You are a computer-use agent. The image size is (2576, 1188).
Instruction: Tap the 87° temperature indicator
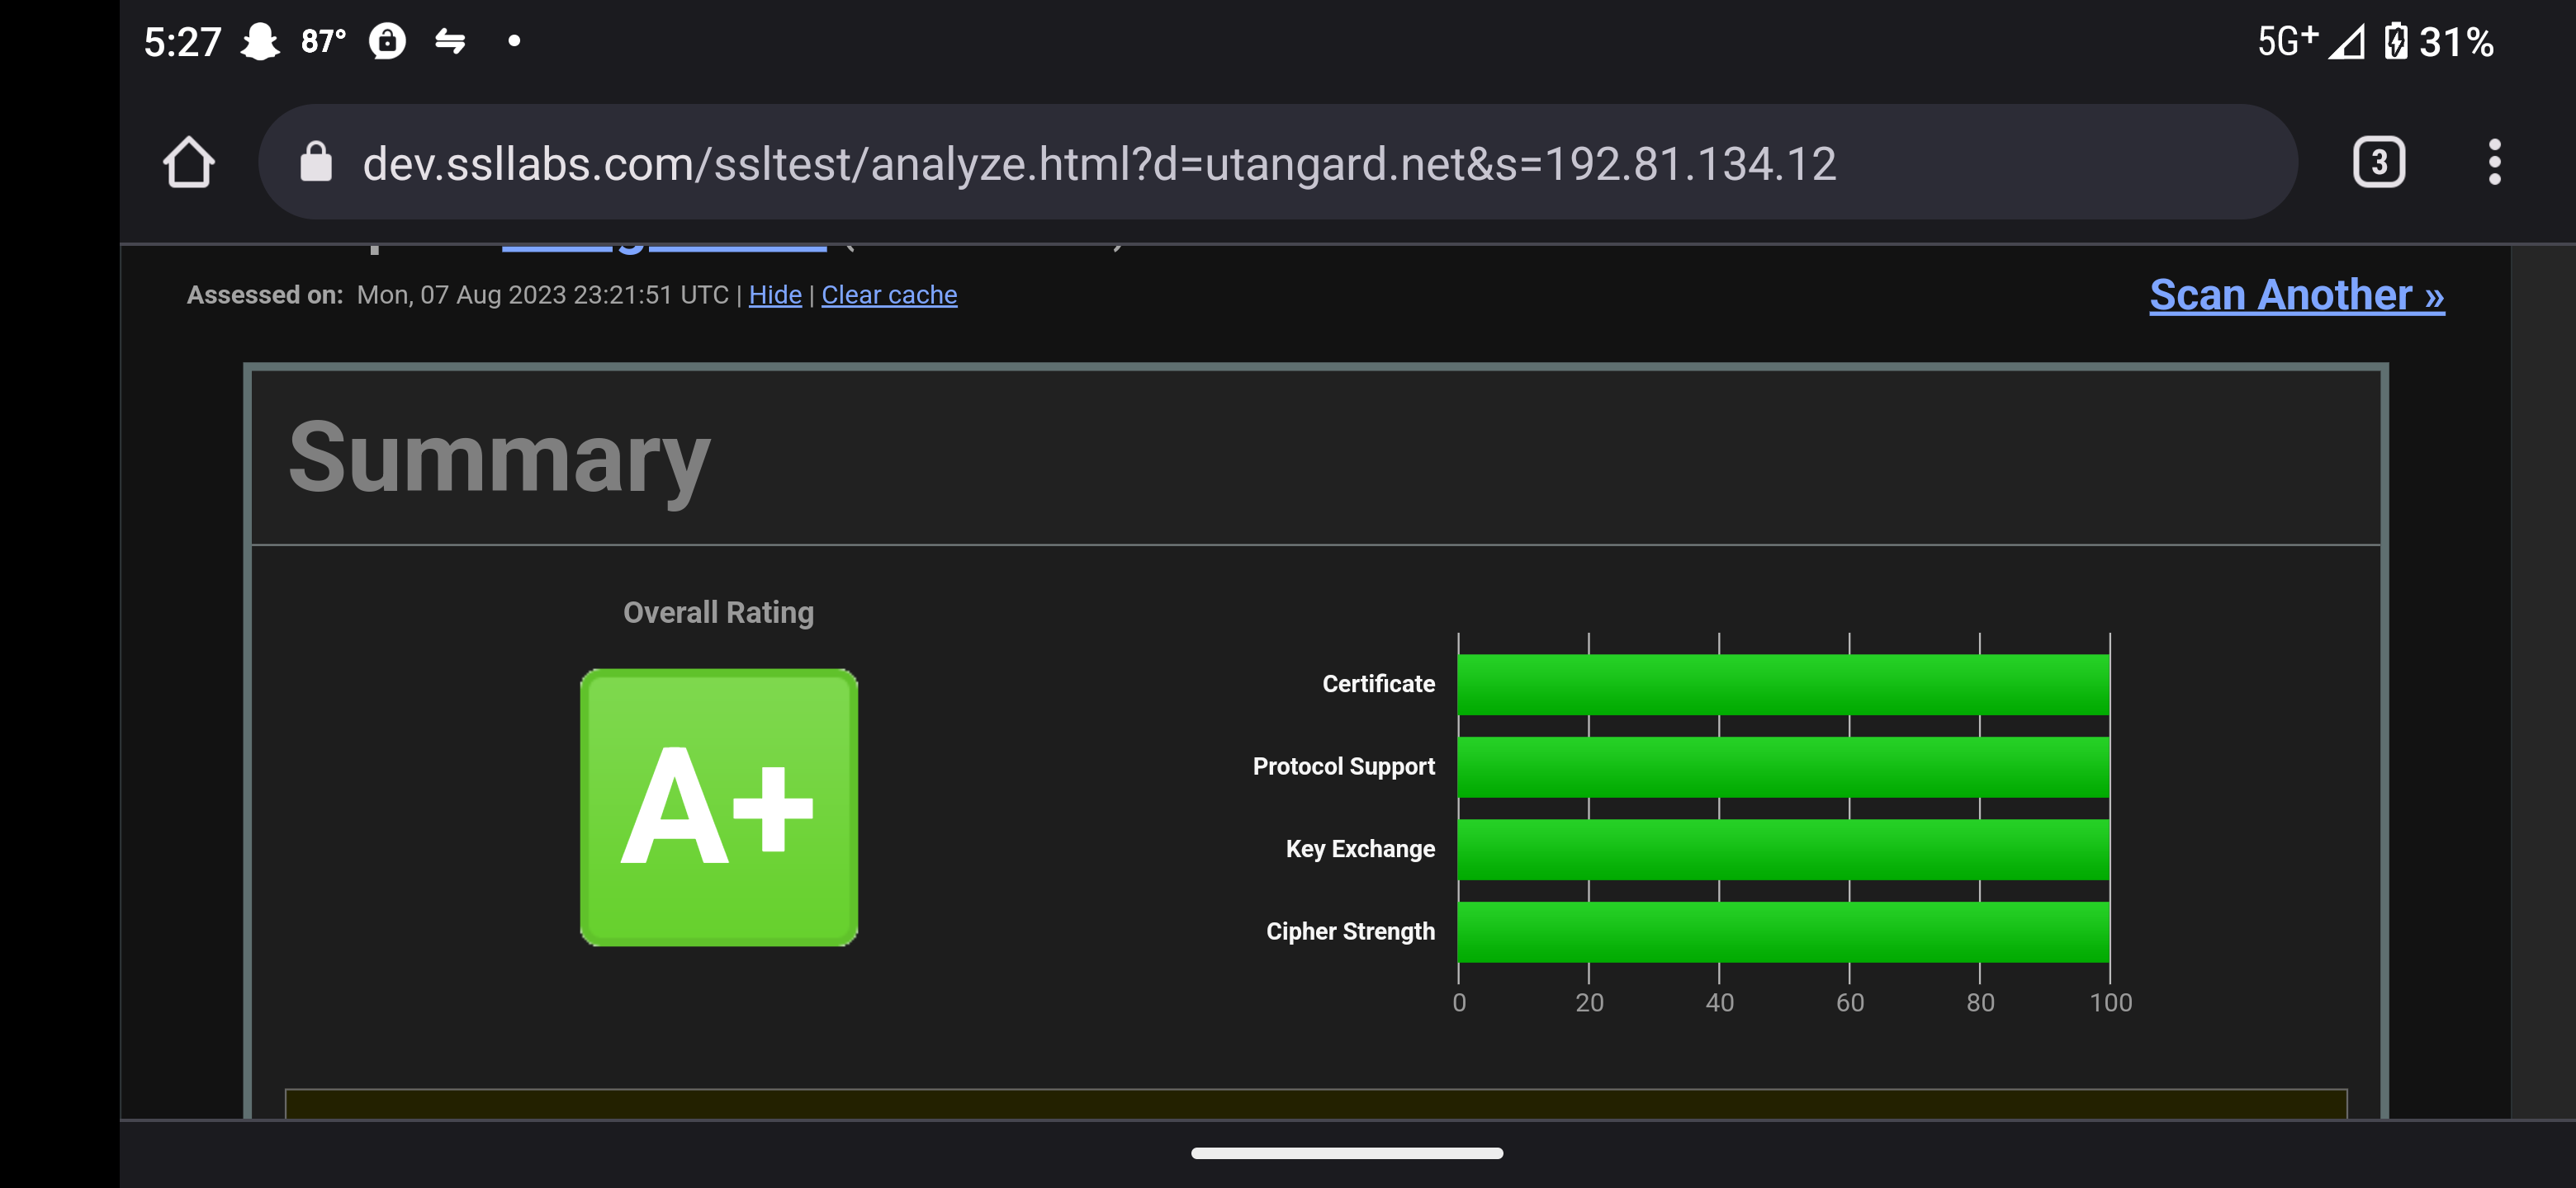coord(323,41)
